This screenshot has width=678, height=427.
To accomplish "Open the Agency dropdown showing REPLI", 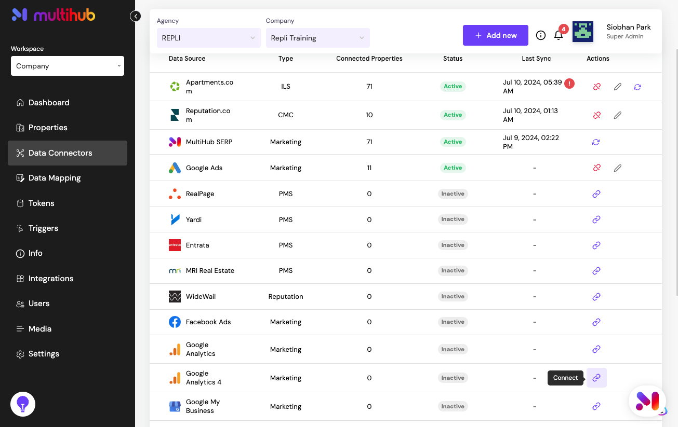I will pyautogui.click(x=209, y=38).
